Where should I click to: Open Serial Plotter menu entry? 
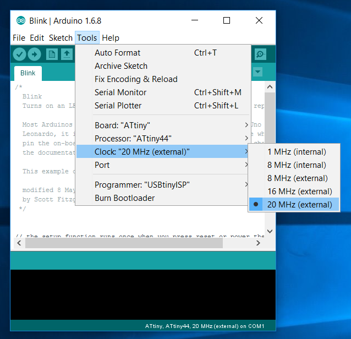tap(163, 106)
